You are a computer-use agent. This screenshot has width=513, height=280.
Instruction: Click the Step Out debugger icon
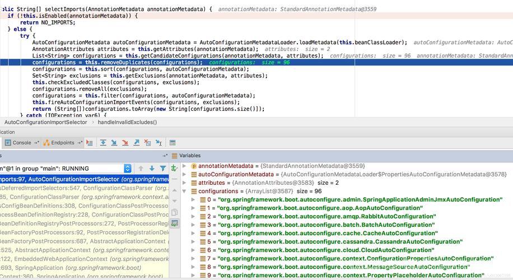137,143
